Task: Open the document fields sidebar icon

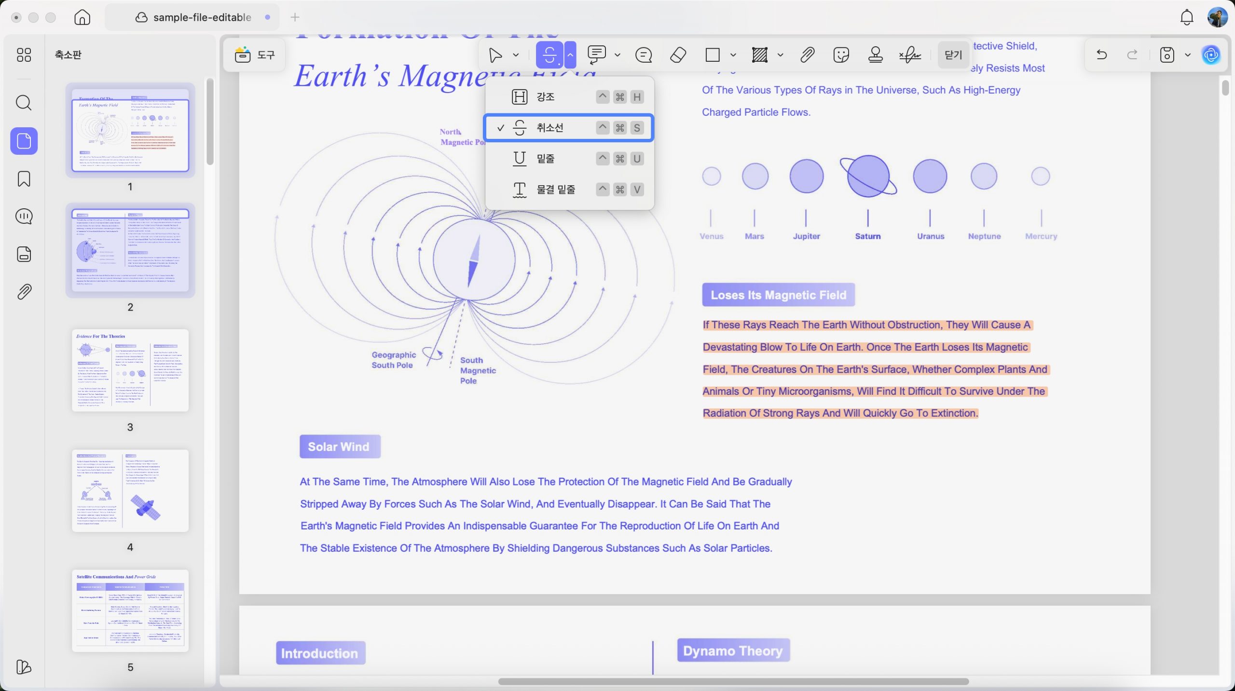Action: 24,254
